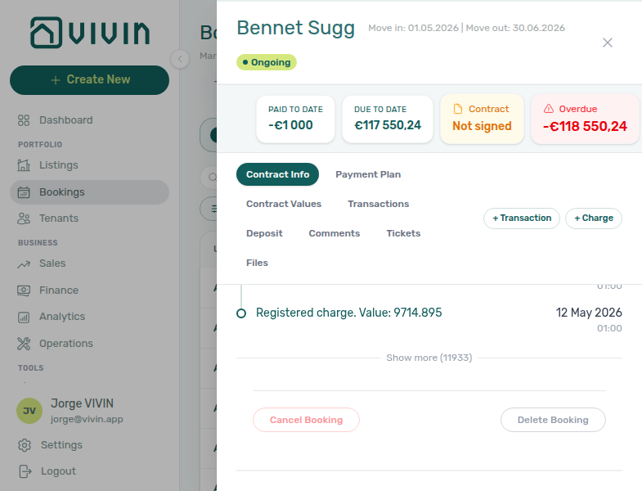Click the Ongoing status badge
Screen dimensions: 642x491
[267, 62]
